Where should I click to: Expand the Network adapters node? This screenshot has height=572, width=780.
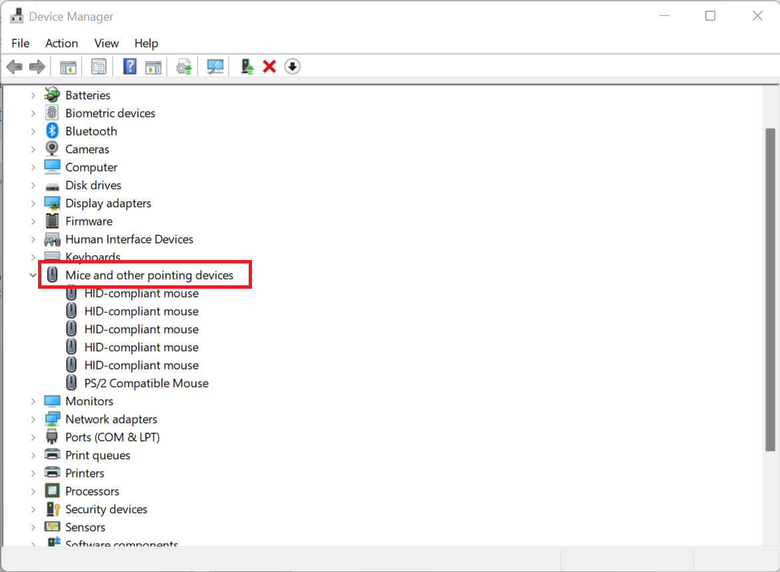33,419
